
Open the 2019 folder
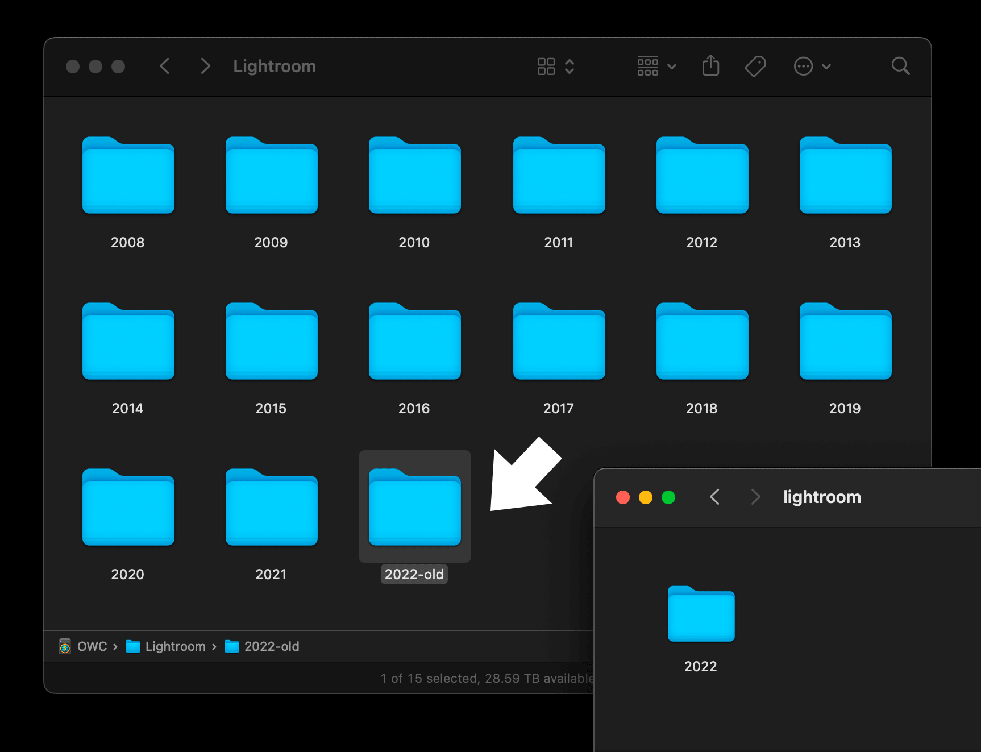tap(845, 341)
